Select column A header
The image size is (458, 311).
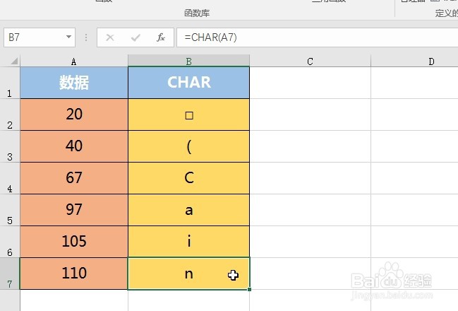pos(74,61)
